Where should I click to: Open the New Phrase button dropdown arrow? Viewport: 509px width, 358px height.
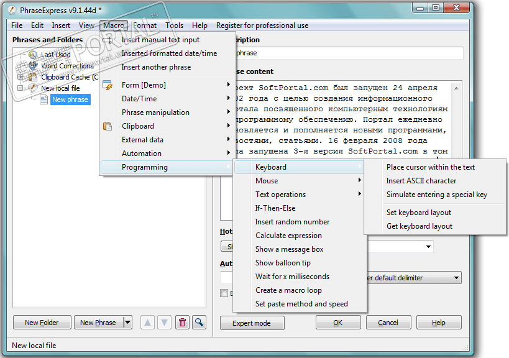click(x=128, y=323)
